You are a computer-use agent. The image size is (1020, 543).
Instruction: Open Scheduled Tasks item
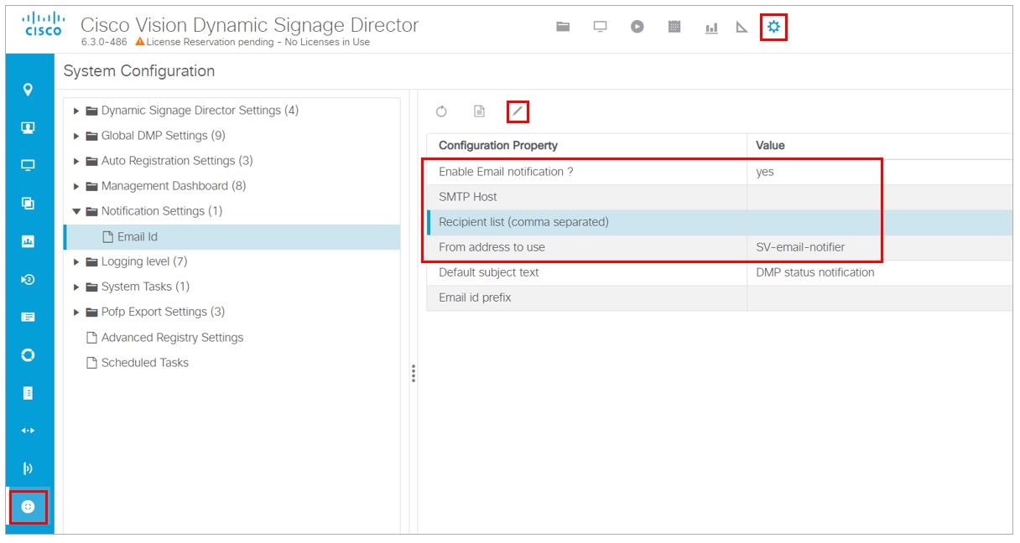click(144, 362)
